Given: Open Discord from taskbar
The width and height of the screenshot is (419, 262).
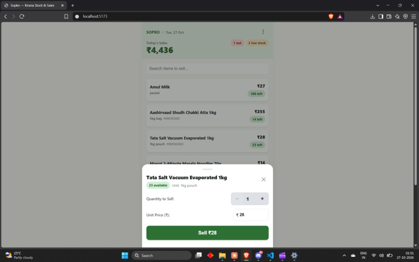Looking at the screenshot, I should click(258, 256).
